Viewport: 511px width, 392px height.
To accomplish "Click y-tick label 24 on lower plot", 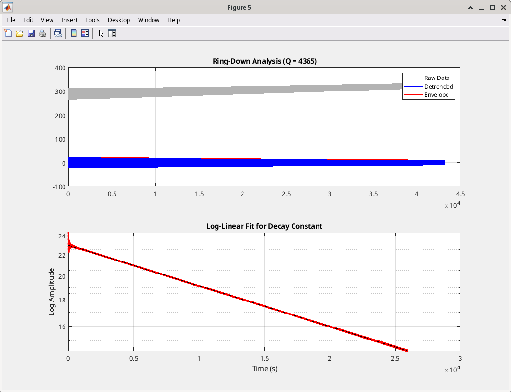I will [x=62, y=236].
